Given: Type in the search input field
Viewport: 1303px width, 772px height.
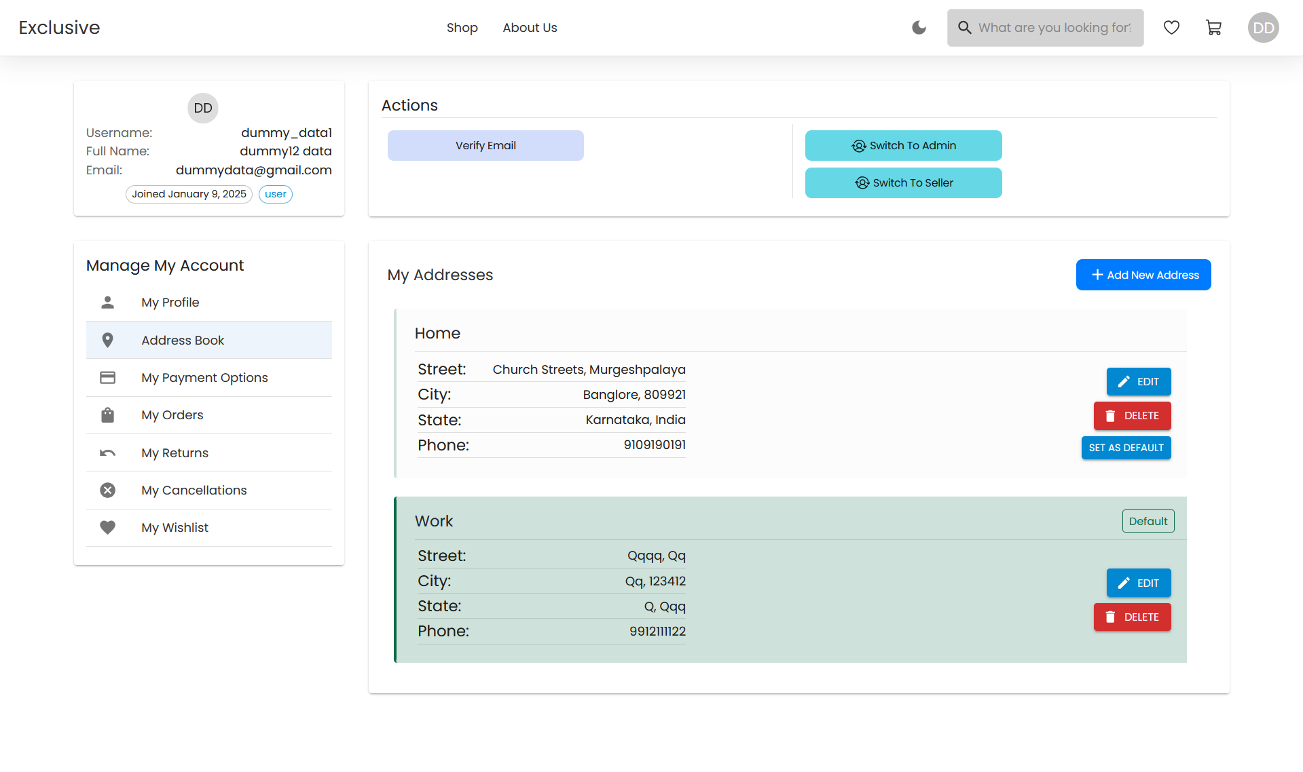Looking at the screenshot, I should click(x=1054, y=28).
